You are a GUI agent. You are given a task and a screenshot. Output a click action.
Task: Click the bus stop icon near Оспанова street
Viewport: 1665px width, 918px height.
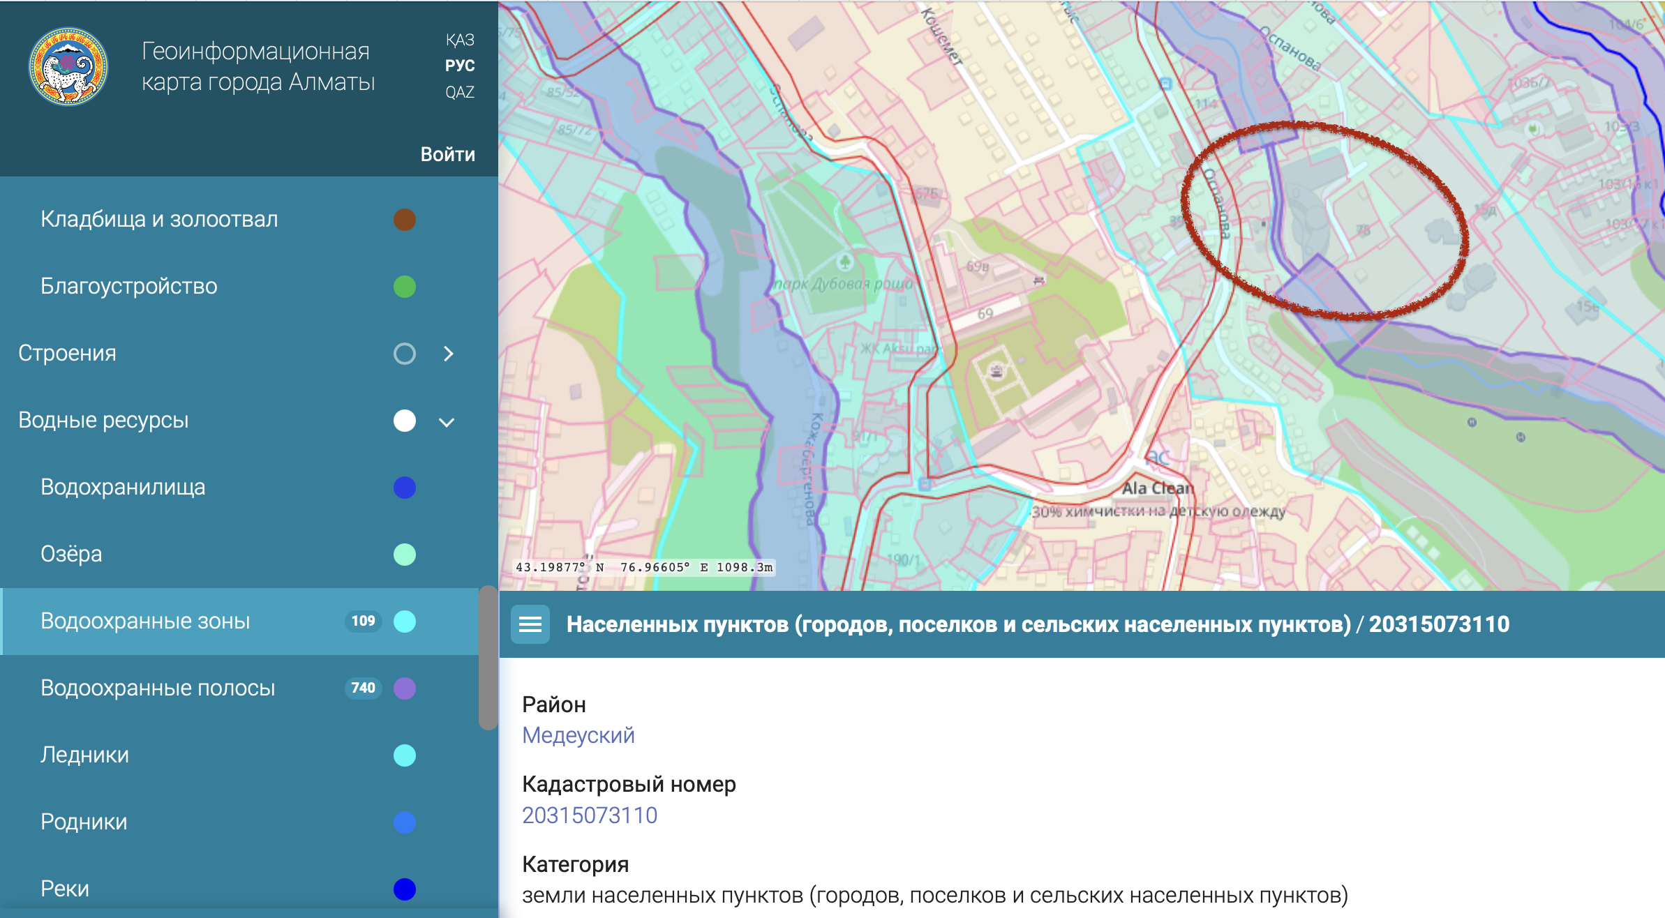click(x=1165, y=84)
